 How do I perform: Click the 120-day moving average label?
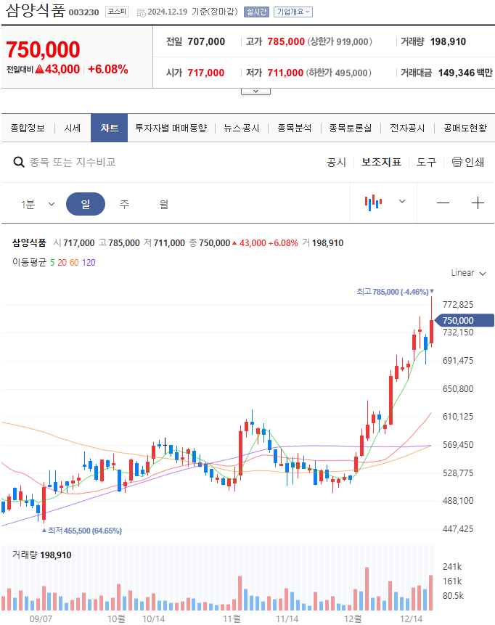pyautogui.click(x=89, y=263)
